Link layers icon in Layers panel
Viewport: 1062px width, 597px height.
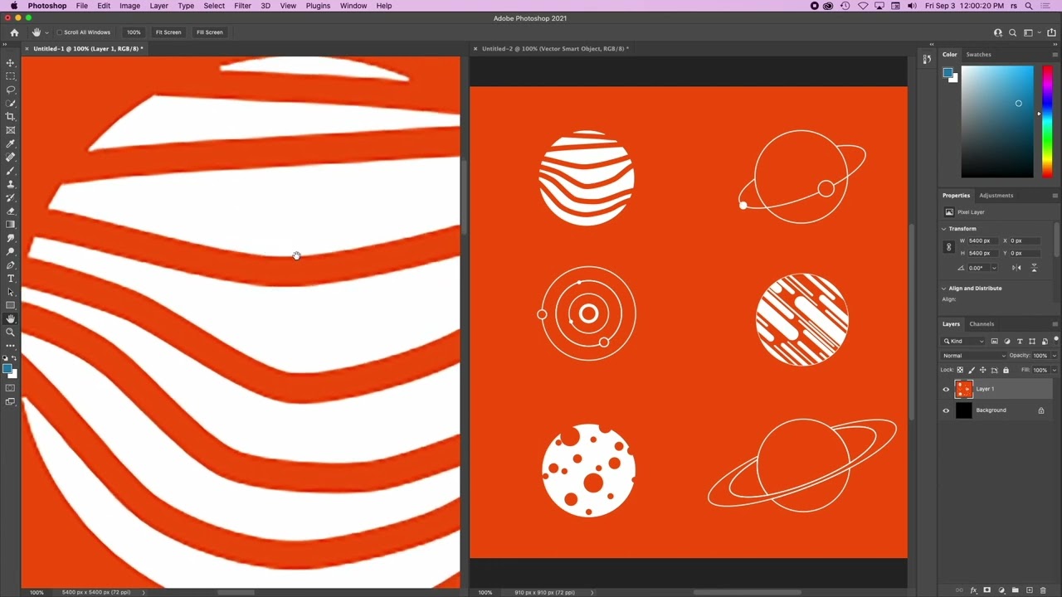tap(959, 590)
